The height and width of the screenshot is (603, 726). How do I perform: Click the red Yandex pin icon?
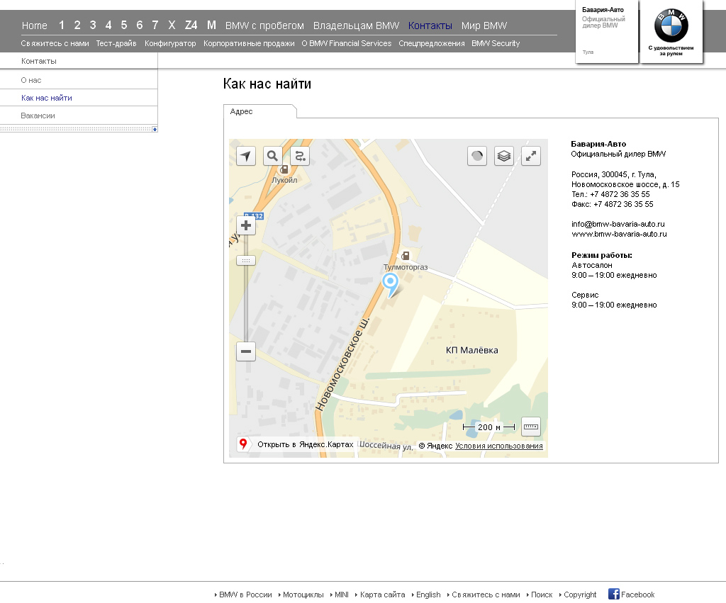tap(243, 444)
